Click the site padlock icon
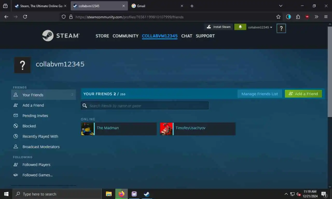This screenshot has width=332, height=199. coord(71,17)
